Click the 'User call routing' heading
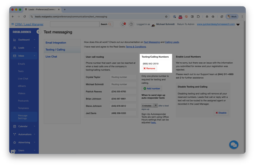This screenshot has width=255, height=166. [x=95, y=57]
